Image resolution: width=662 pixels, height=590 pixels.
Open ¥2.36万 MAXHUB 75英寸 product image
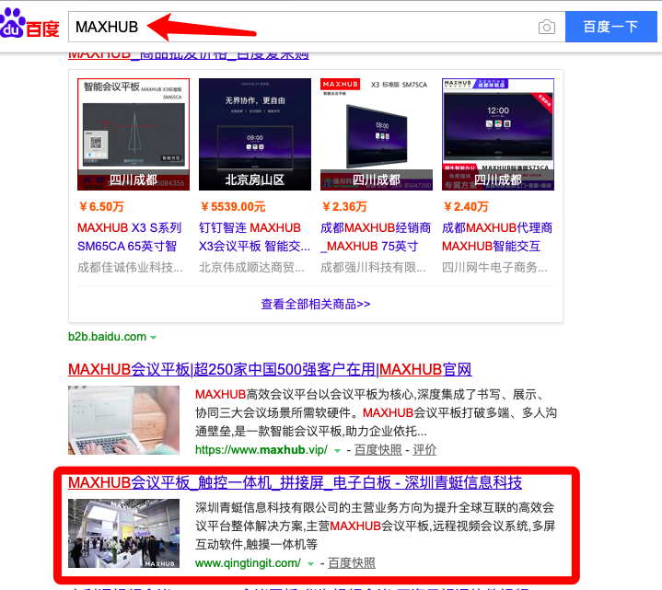click(377, 134)
